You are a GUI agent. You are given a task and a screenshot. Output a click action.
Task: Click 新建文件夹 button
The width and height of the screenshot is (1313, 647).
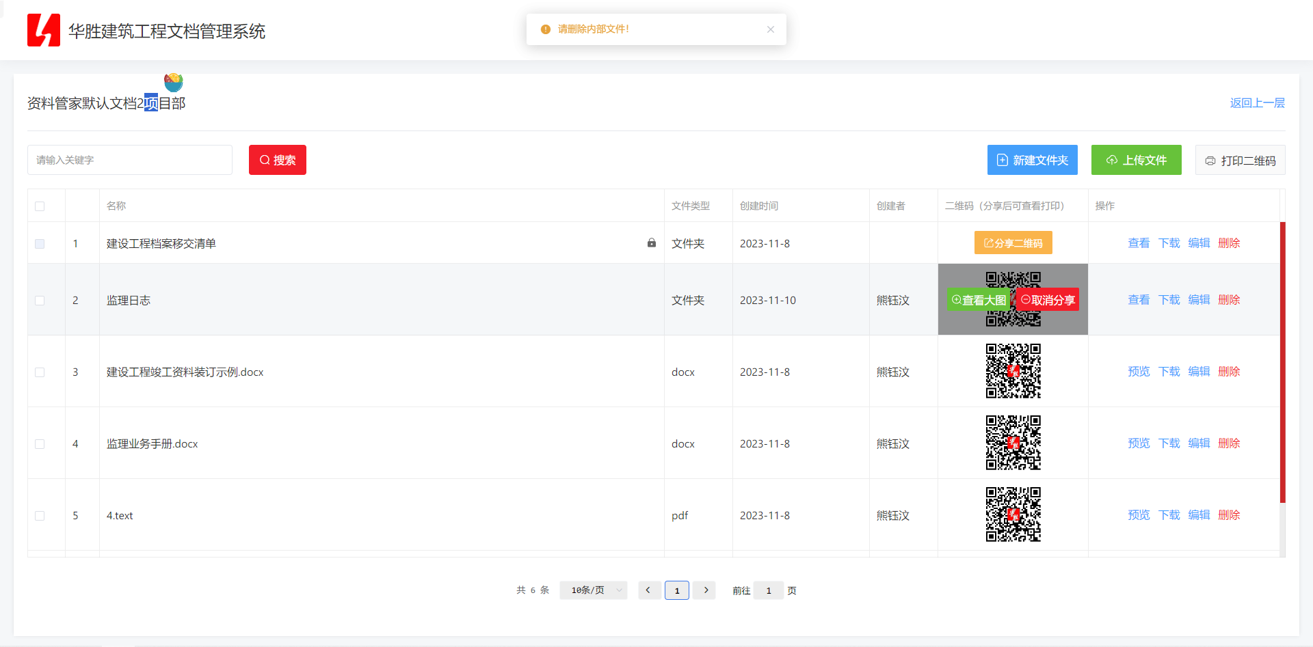(1033, 160)
